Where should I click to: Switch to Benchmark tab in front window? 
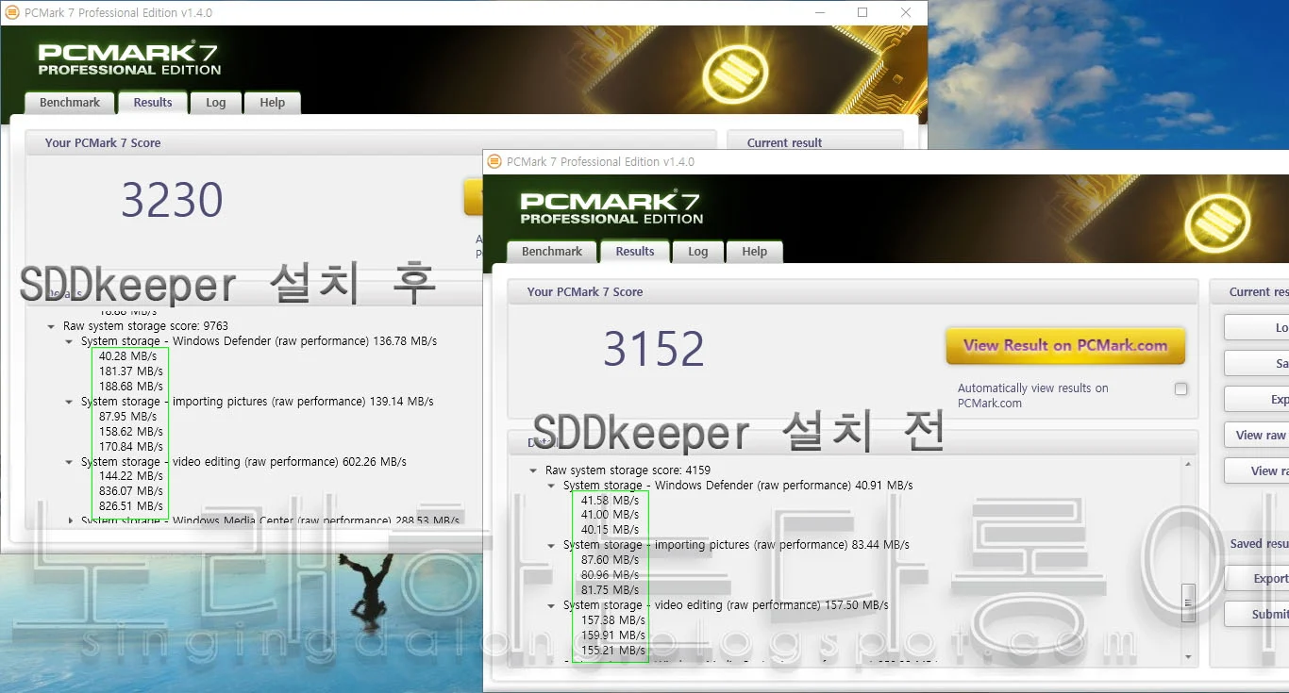552,252
